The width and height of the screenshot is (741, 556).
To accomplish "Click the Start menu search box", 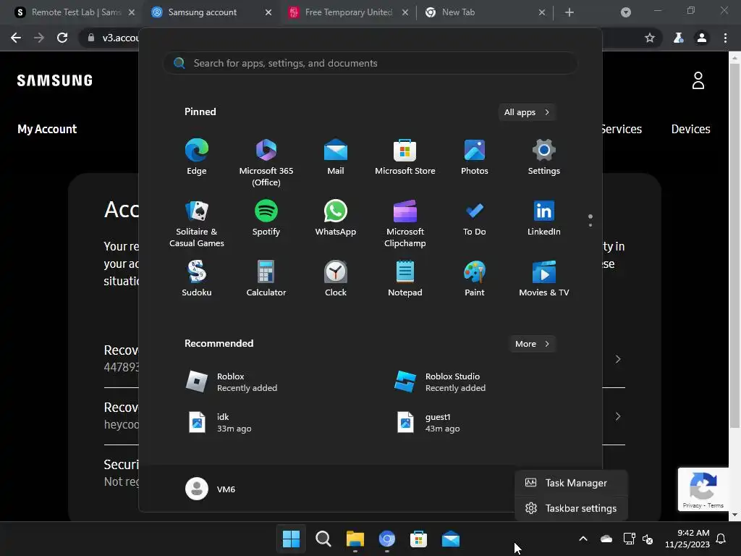I will [370, 63].
